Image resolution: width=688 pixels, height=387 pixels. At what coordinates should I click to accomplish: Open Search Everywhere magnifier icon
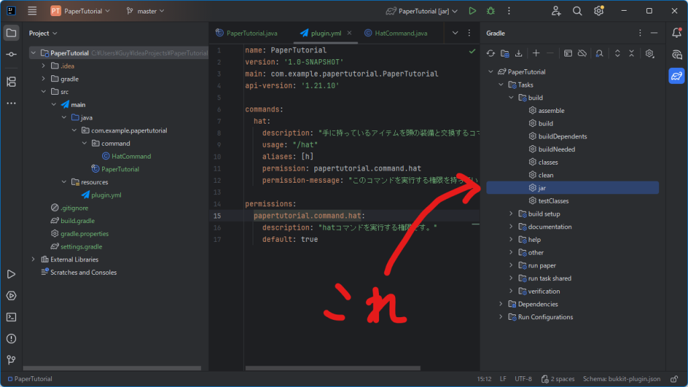[577, 11]
